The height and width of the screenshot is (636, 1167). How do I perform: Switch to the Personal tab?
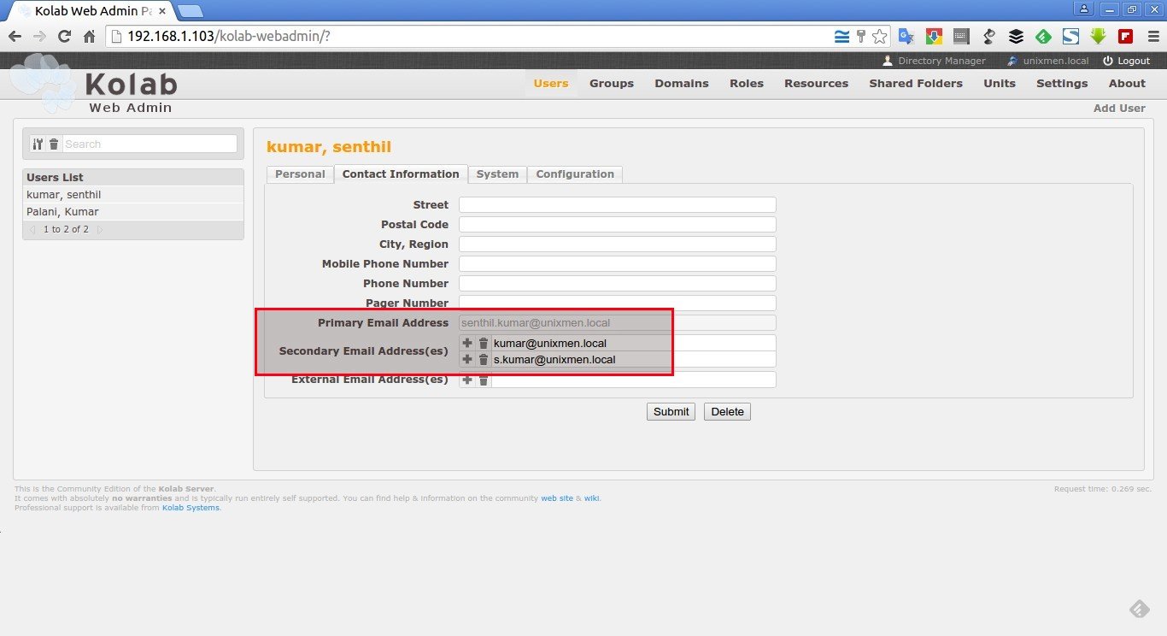click(x=300, y=174)
